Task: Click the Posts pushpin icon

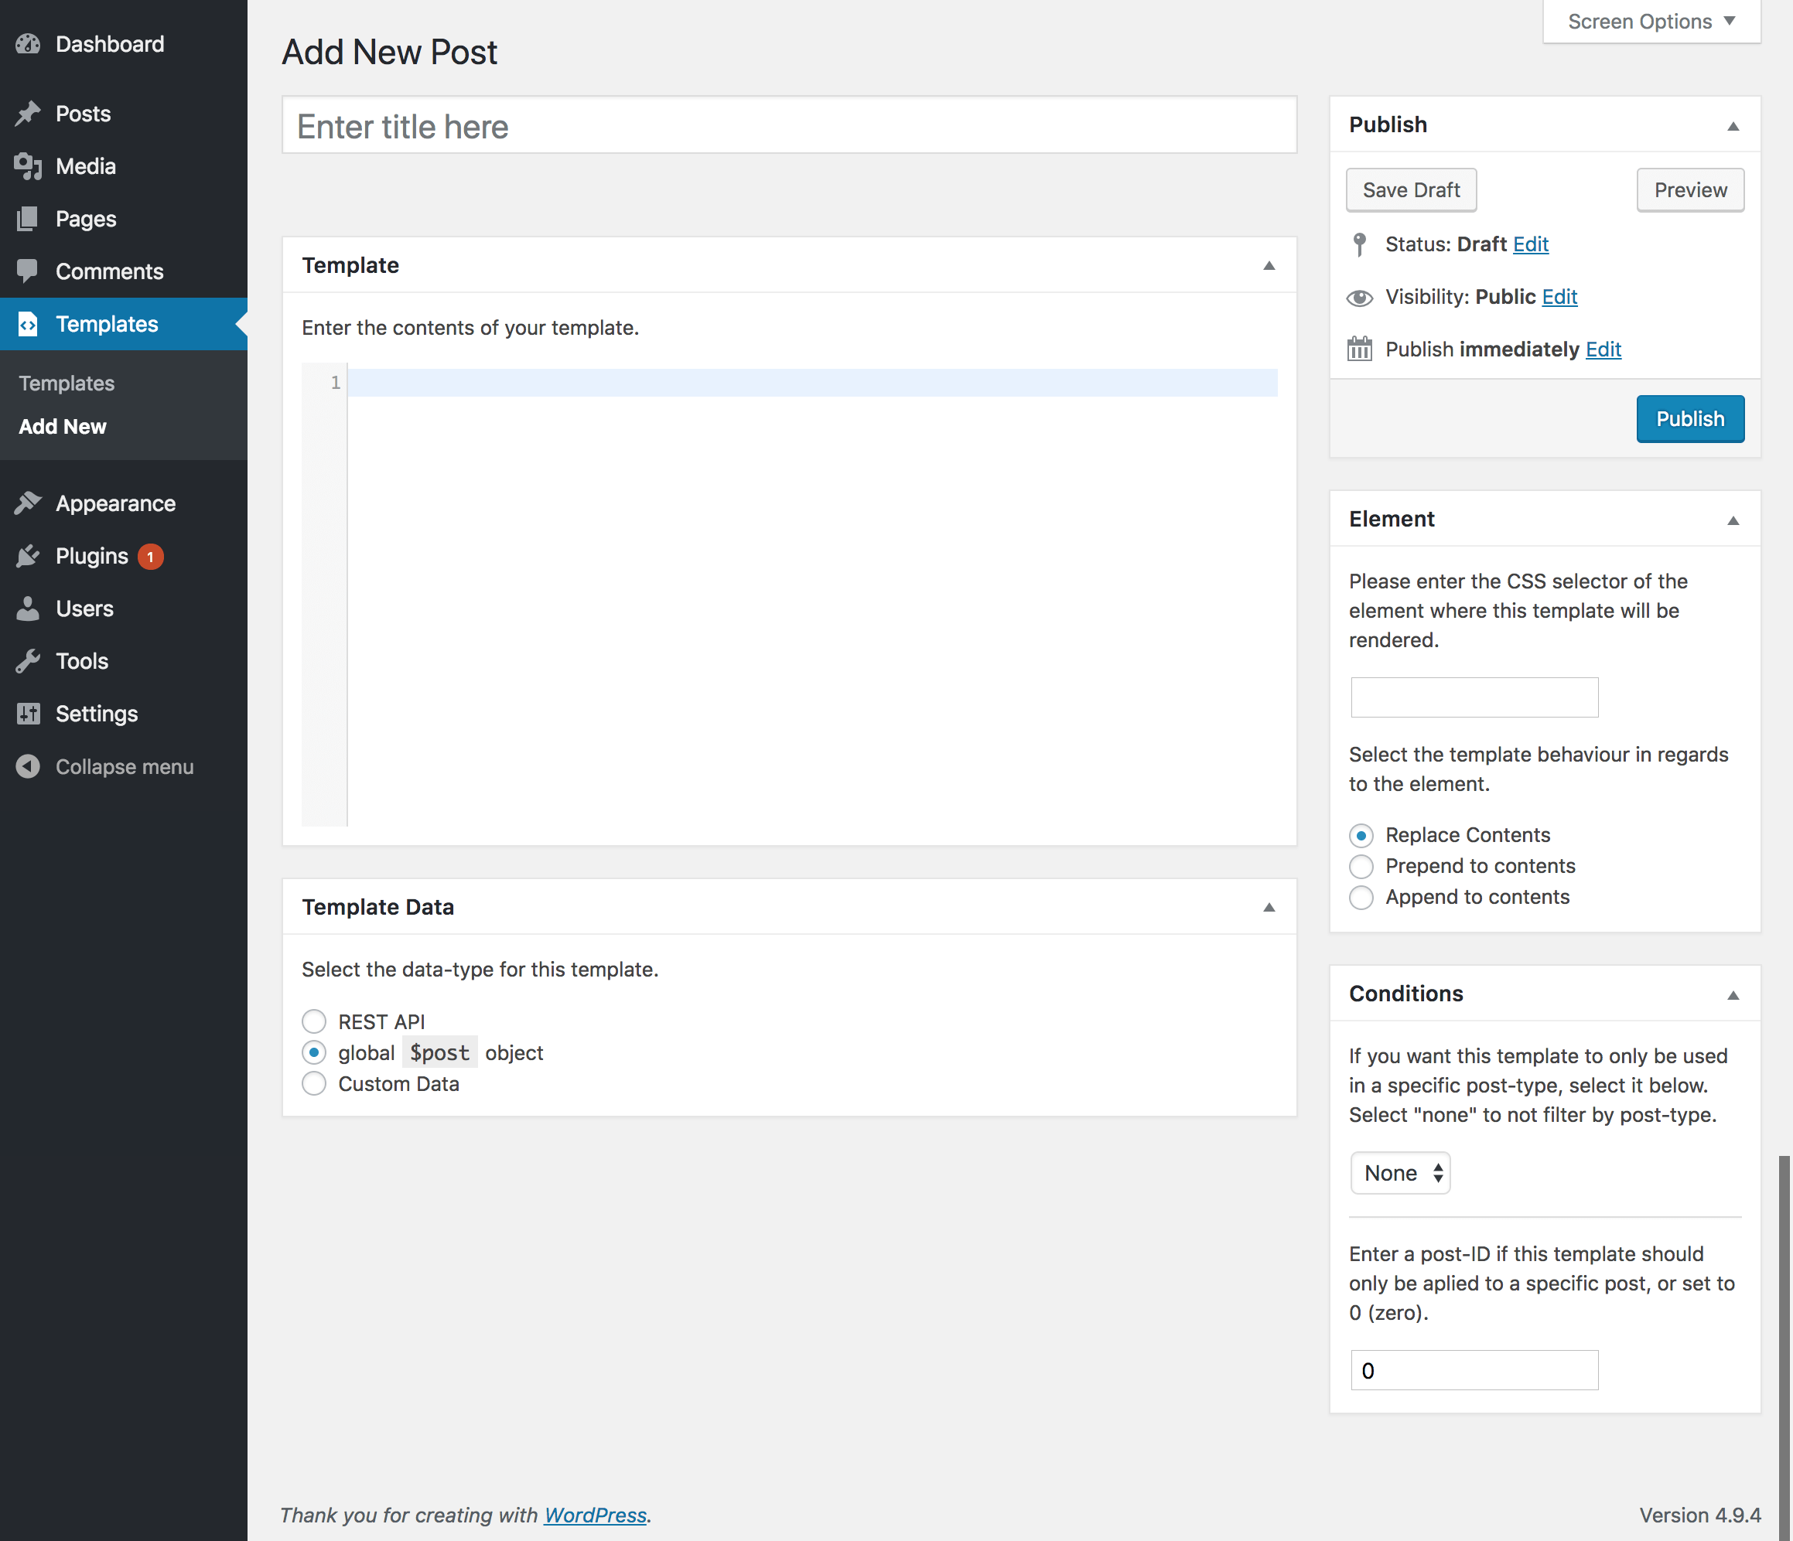Action: click(28, 114)
